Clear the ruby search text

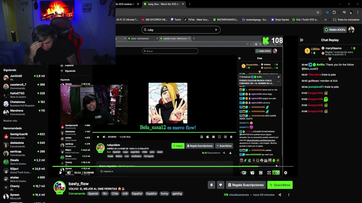(x=216, y=30)
